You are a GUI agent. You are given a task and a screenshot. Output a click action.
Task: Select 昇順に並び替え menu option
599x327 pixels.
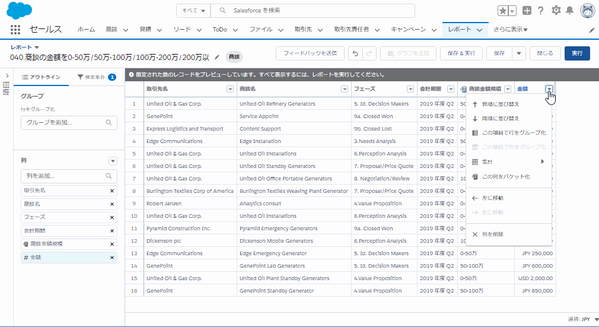tap(509, 104)
